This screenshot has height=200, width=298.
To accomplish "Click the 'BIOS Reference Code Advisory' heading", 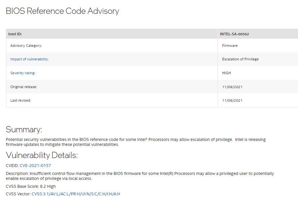I will click(x=62, y=11).
